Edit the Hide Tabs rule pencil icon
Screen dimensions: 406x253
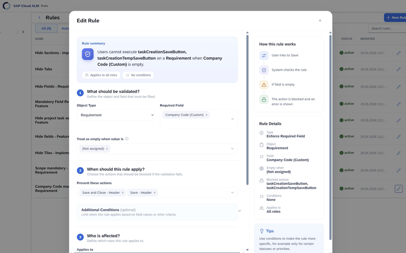[x=399, y=69]
